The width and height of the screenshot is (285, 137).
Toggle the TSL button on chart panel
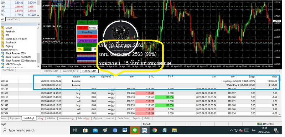(x=80, y=49)
